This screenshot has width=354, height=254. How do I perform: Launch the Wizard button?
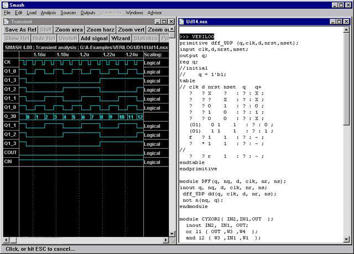pos(121,39)
